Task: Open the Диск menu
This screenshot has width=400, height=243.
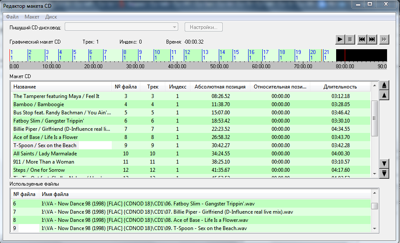Action: [51, 17]
